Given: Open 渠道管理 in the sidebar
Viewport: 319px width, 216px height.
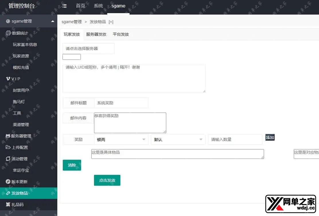Looking at the screenshot, I should [21, 125].
